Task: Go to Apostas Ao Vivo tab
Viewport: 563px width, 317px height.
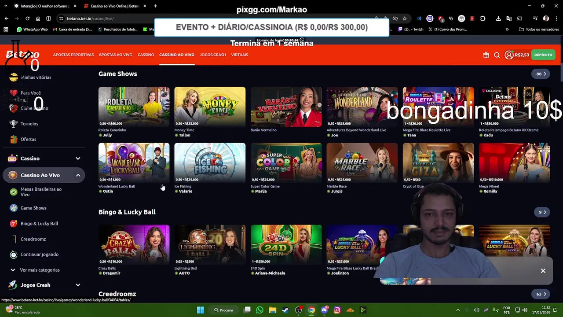Action: [x=116, y=55]
